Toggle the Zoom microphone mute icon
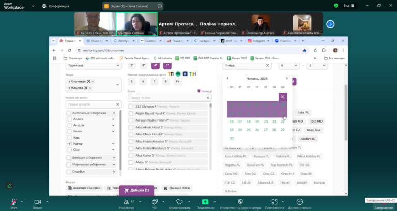Viewport: 397px width, 211px height. (x=13, y=202)
